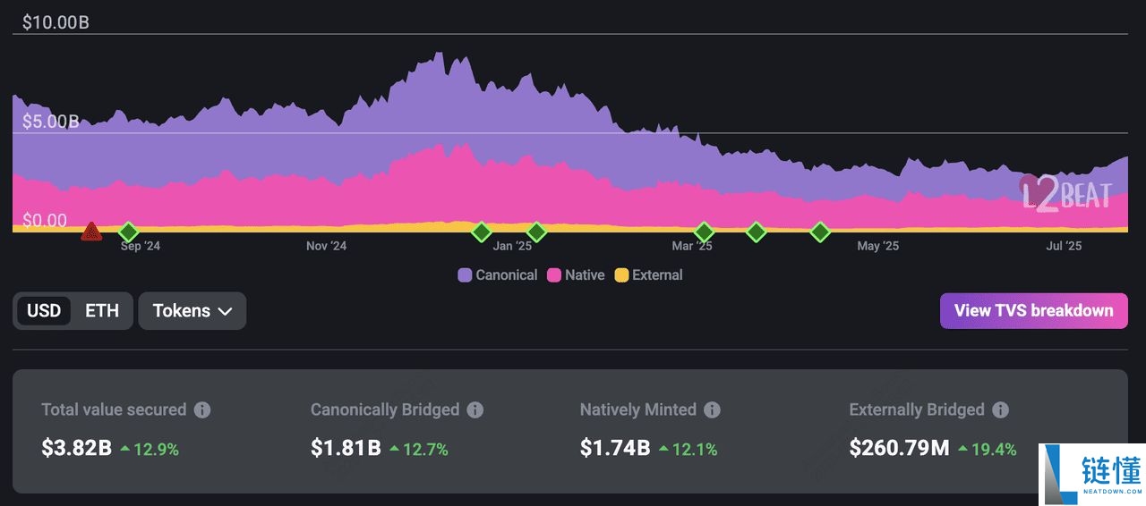Viewport: 1146px width, 506px height.
Task: Click the green diamond closest to May '25
Action: click(820, 232)
